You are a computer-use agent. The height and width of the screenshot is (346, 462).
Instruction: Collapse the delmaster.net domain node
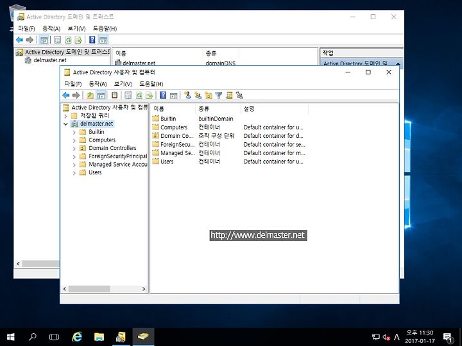[65, 124]
